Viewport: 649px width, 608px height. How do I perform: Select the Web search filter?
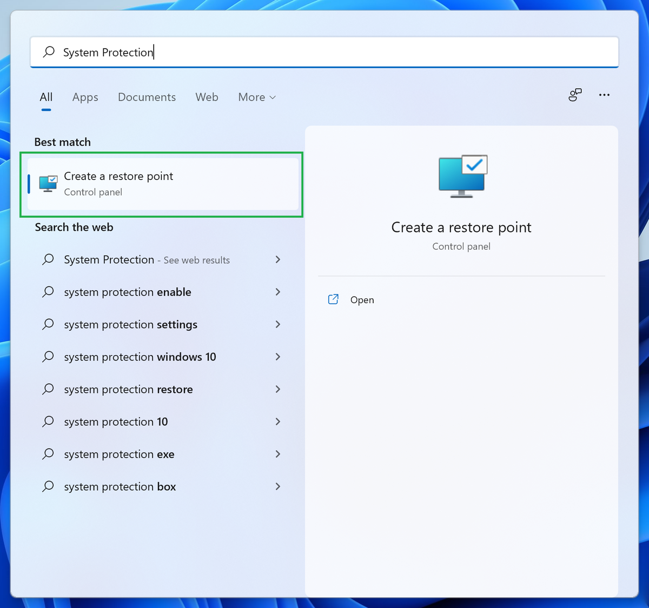point(207,97)
